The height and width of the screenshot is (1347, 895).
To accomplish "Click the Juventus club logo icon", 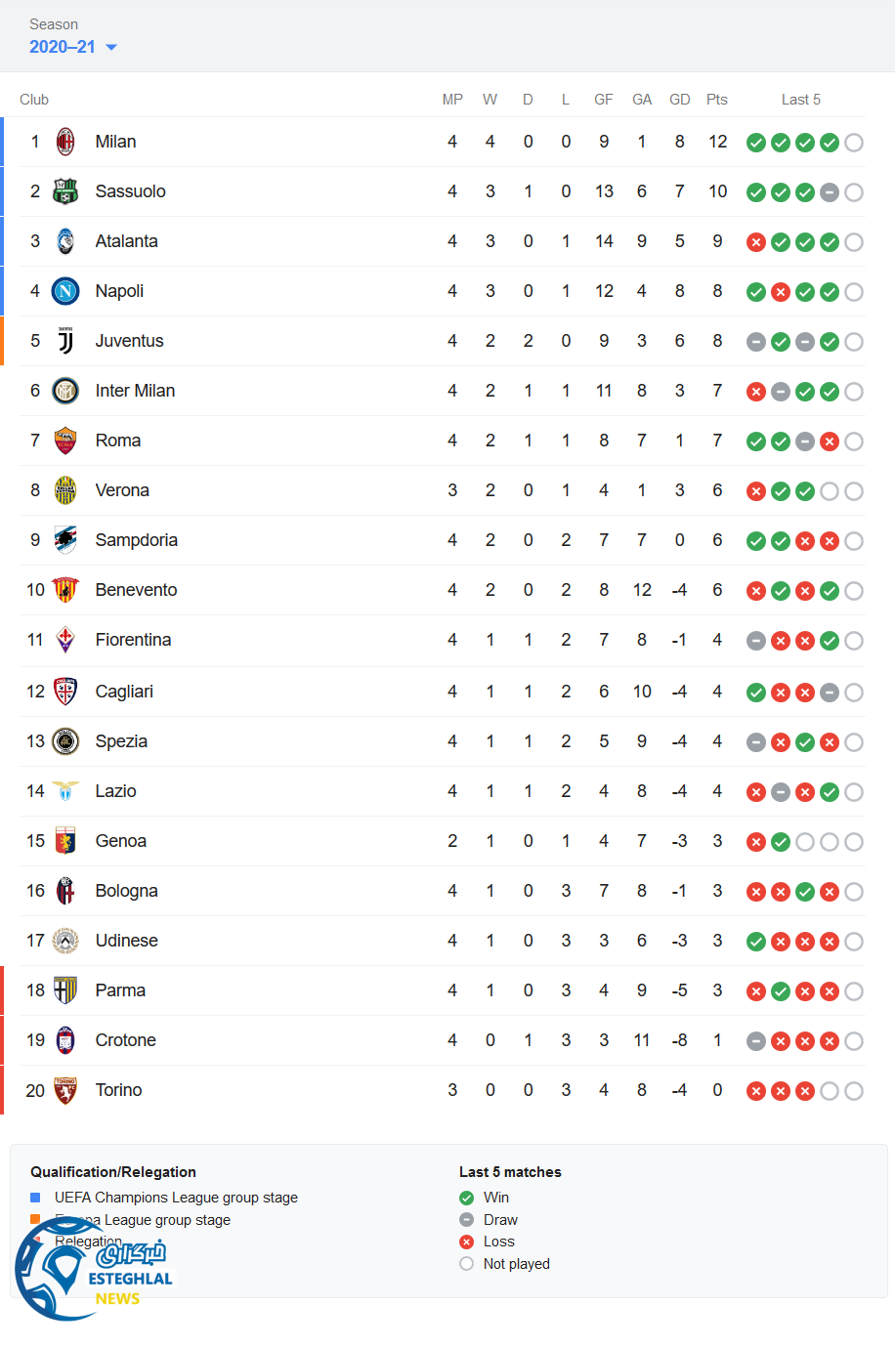I will (x=65, y=341).
